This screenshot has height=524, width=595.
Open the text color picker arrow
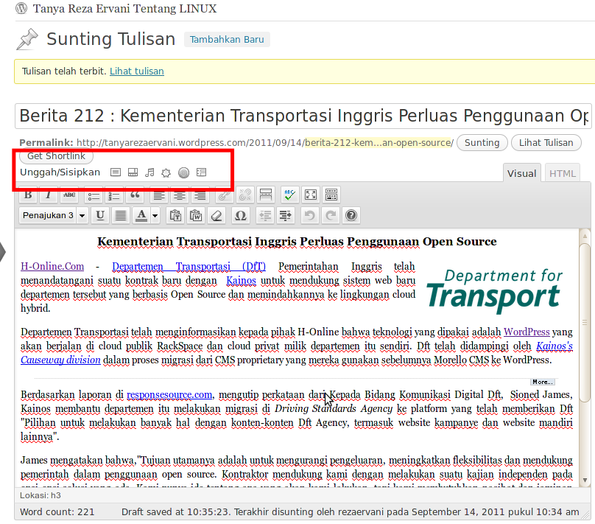[x=155, y=215]
